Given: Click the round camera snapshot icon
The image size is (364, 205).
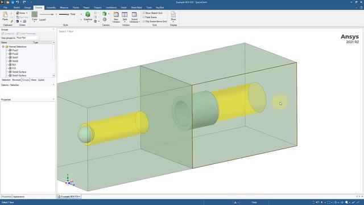Looking at the screenshot, I should click(x=105, y=19).
